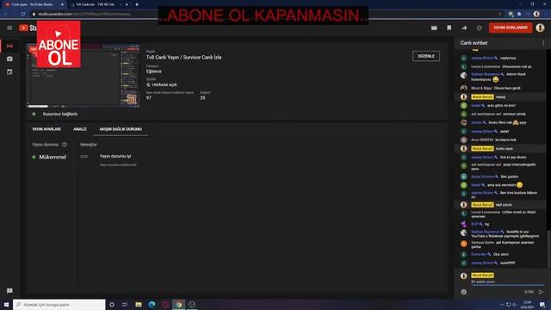The height and width of the screenshot is (310, 551).
Task: Reload the page in the browser
Action: [x=23, y=14]
